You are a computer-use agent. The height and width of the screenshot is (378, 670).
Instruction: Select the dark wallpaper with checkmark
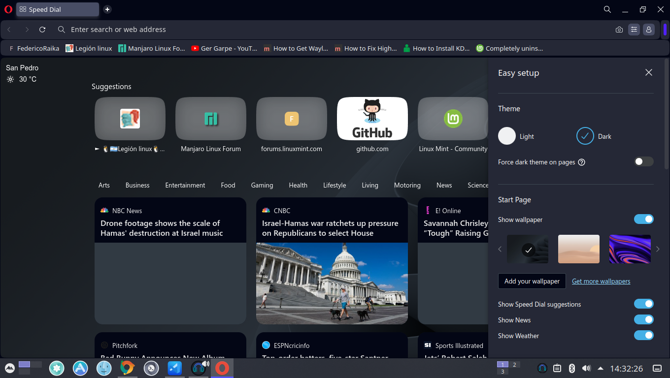tap(528, 249)
